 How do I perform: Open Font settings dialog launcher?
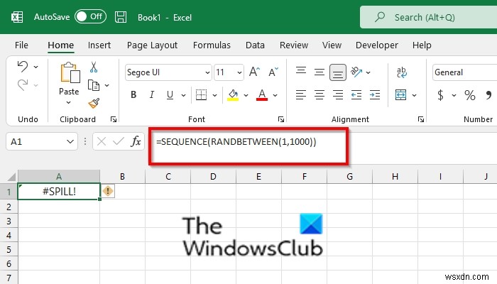(281, 119)
